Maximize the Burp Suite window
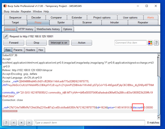The width and height of the screenshot is (165, 129). 147,6
